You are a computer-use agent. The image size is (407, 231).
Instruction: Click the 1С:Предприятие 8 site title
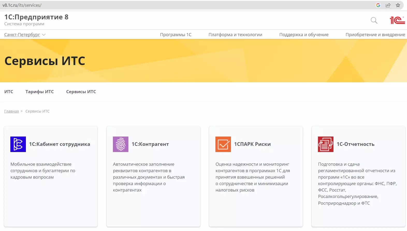click(37, 17)
